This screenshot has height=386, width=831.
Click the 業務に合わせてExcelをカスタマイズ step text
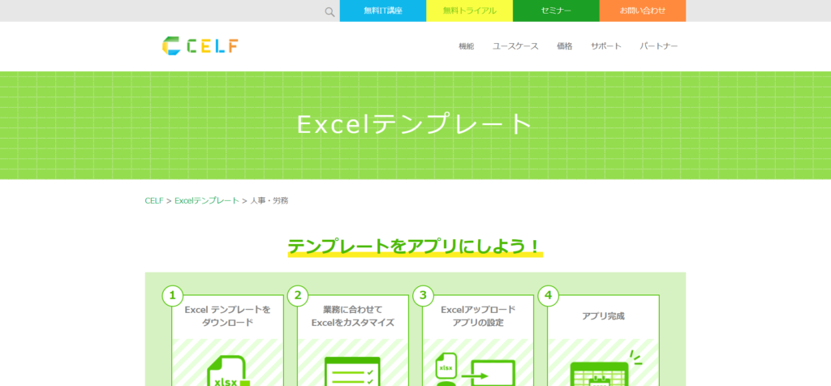pos(352,315)
